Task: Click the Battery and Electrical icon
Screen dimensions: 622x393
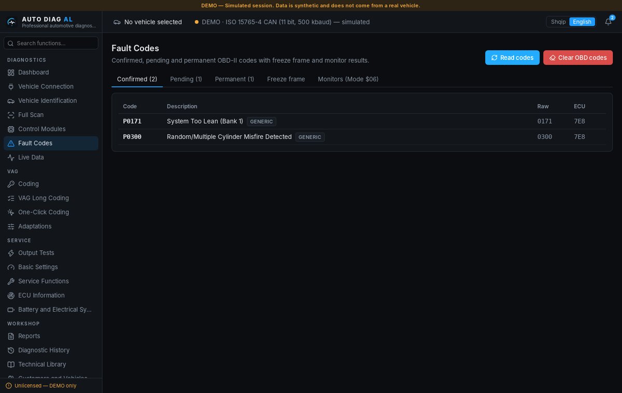Action: pyautogui.click(x=11, y=310)
